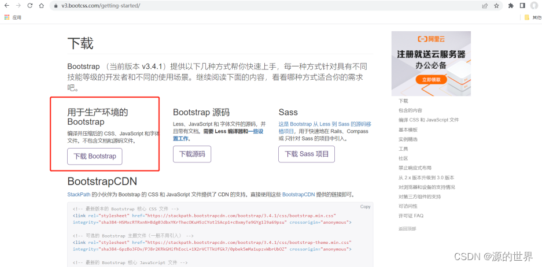Jump to 对第三方组件的支持
Screen dimensions: 542x267
tap(419, 196)
